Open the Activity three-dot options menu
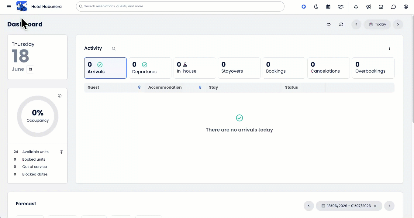 click(x=389, y=48)
